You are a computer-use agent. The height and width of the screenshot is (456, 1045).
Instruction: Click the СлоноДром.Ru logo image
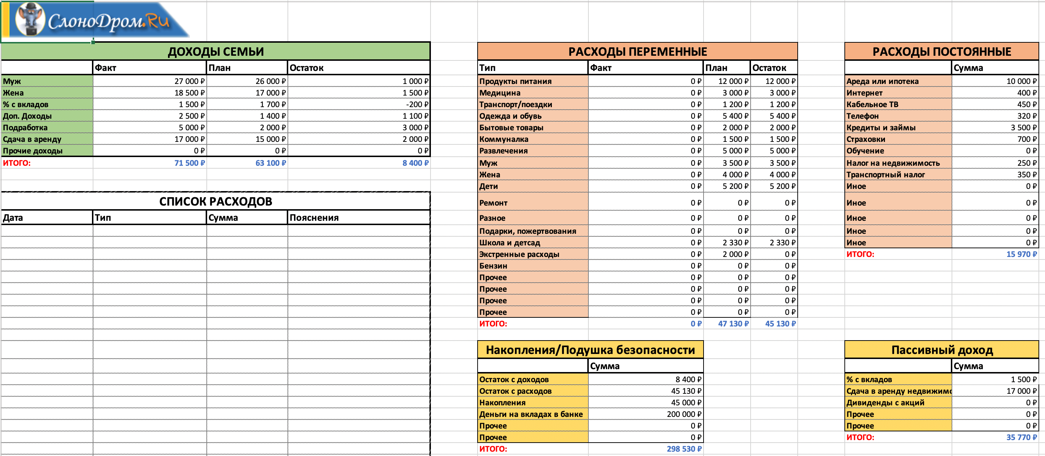click(97, 20)
